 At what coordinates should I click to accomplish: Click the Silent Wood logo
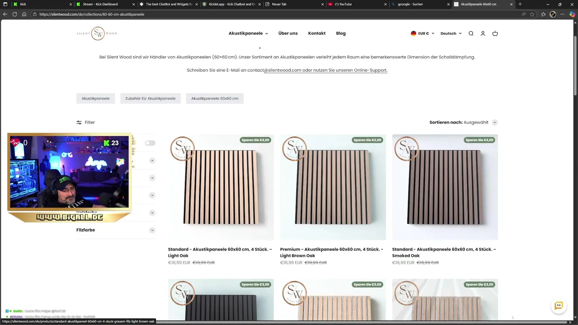coord(97,33)
